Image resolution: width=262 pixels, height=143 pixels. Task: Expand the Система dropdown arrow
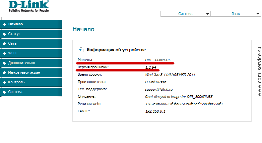point(207,14)
